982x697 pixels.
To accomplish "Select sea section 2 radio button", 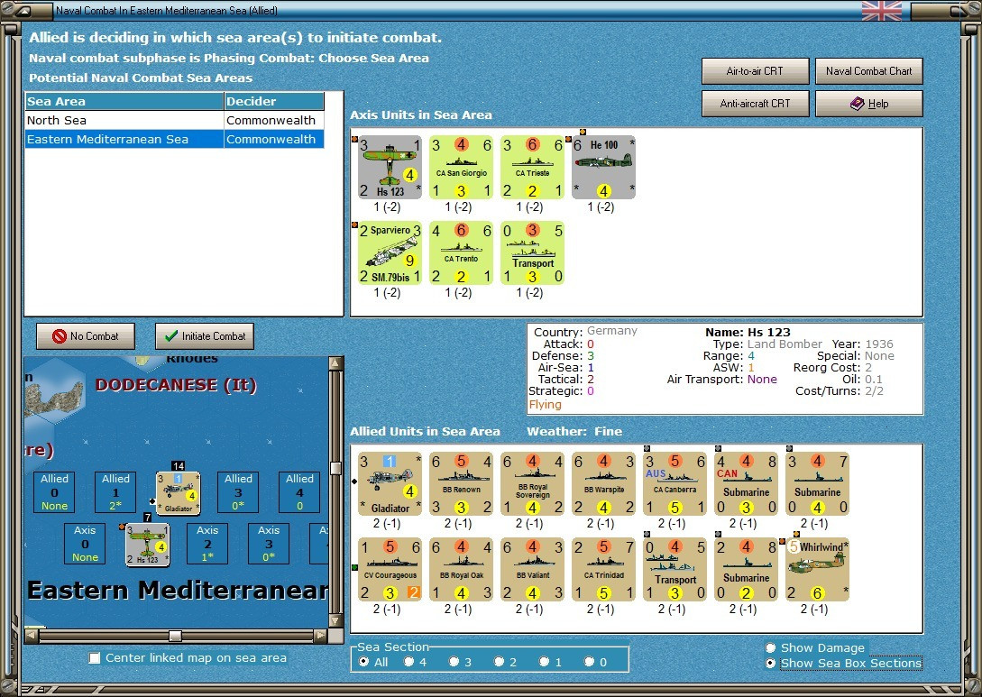I will point(500,662).
